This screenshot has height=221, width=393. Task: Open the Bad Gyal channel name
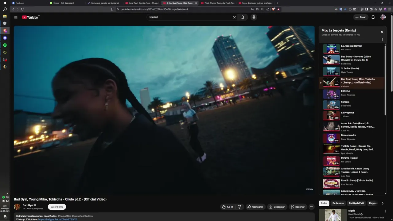point(28,205)
